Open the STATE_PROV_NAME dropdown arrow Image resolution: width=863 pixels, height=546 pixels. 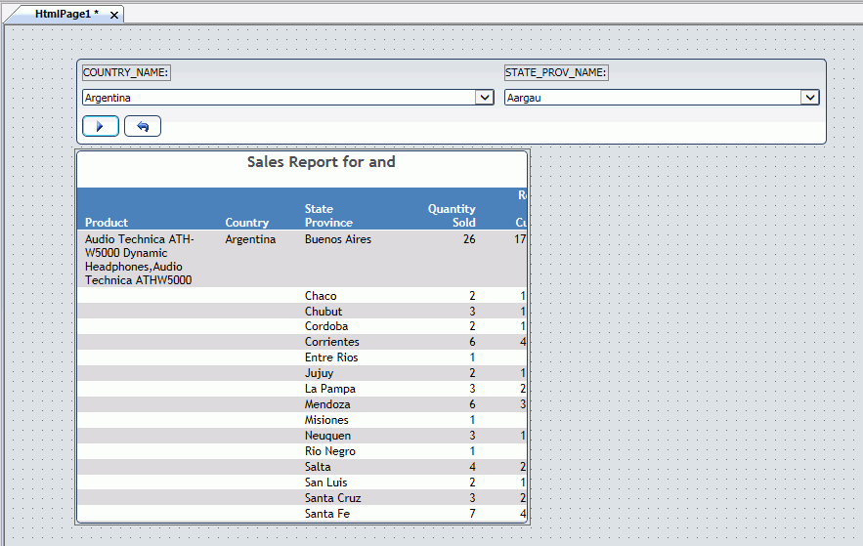point(809,98)
